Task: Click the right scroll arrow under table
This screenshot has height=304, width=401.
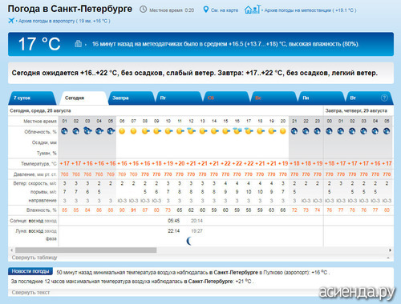Action: pyautogui.click(x=390, y=250)
